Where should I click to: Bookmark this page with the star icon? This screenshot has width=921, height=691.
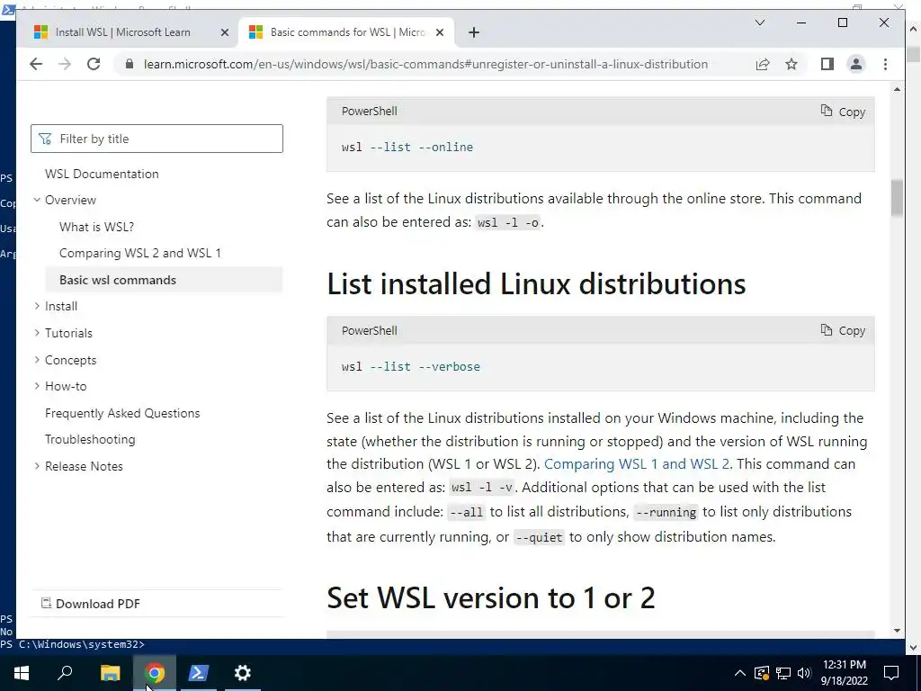point(791,64)
